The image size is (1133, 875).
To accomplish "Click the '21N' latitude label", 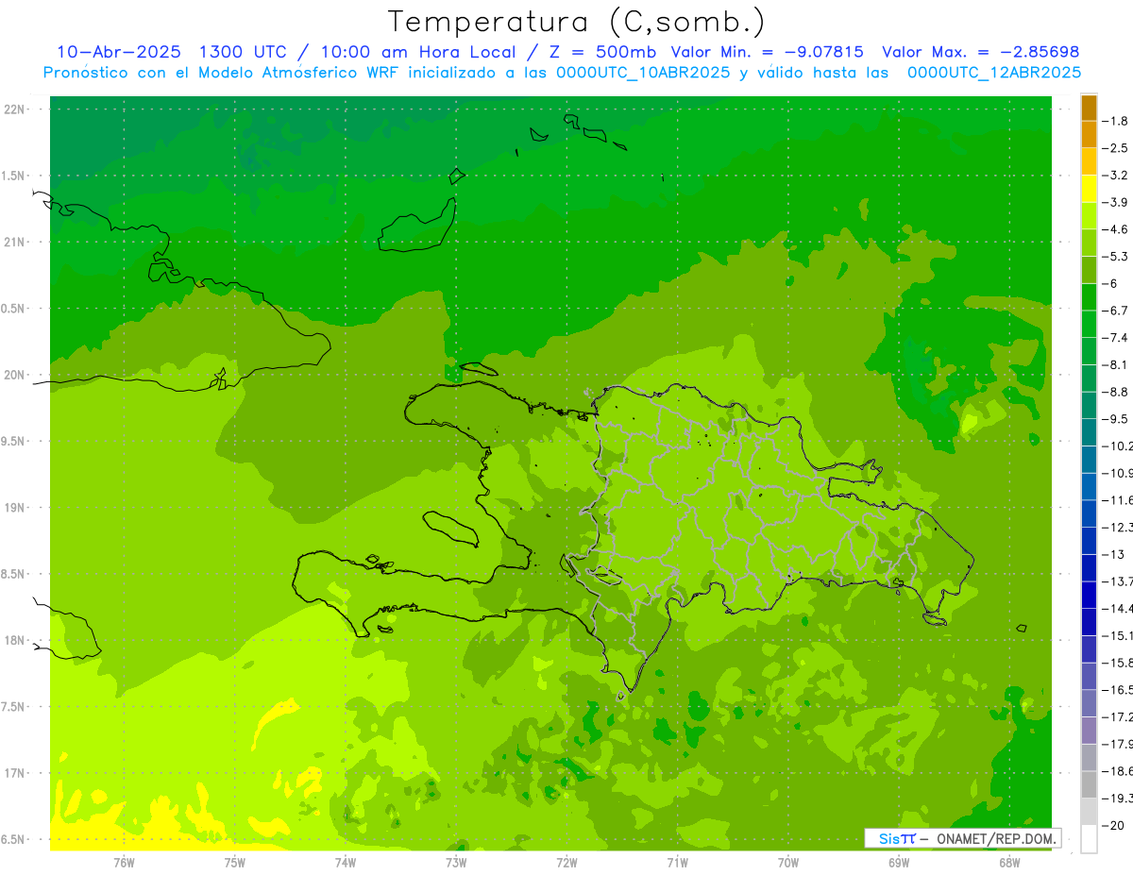I will click(x=16, y=243).
